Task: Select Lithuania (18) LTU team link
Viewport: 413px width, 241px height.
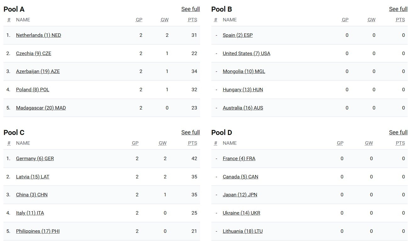Action: pyautogui.click(x=243, y=231)
